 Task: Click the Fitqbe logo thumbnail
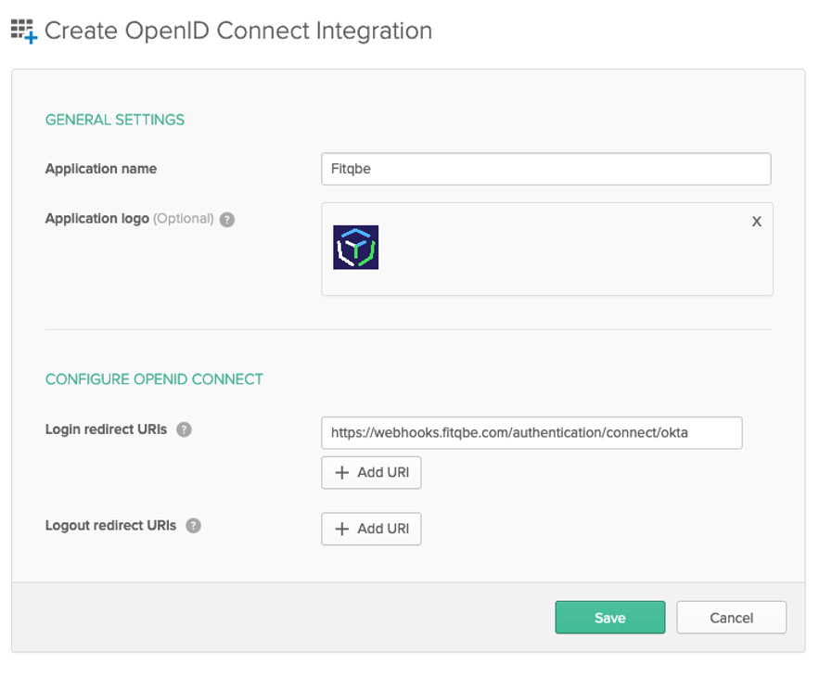pos(355,248)
